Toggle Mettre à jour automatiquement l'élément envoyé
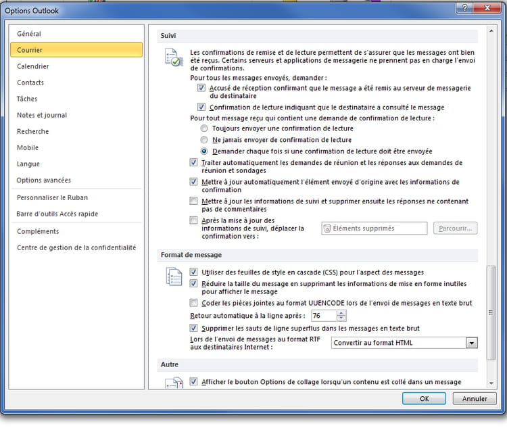This screenshot has height=430, width=507. (193, 182)
